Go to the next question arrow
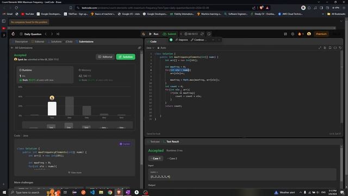Screen dimensions: 348x196 tap(52, 34)
